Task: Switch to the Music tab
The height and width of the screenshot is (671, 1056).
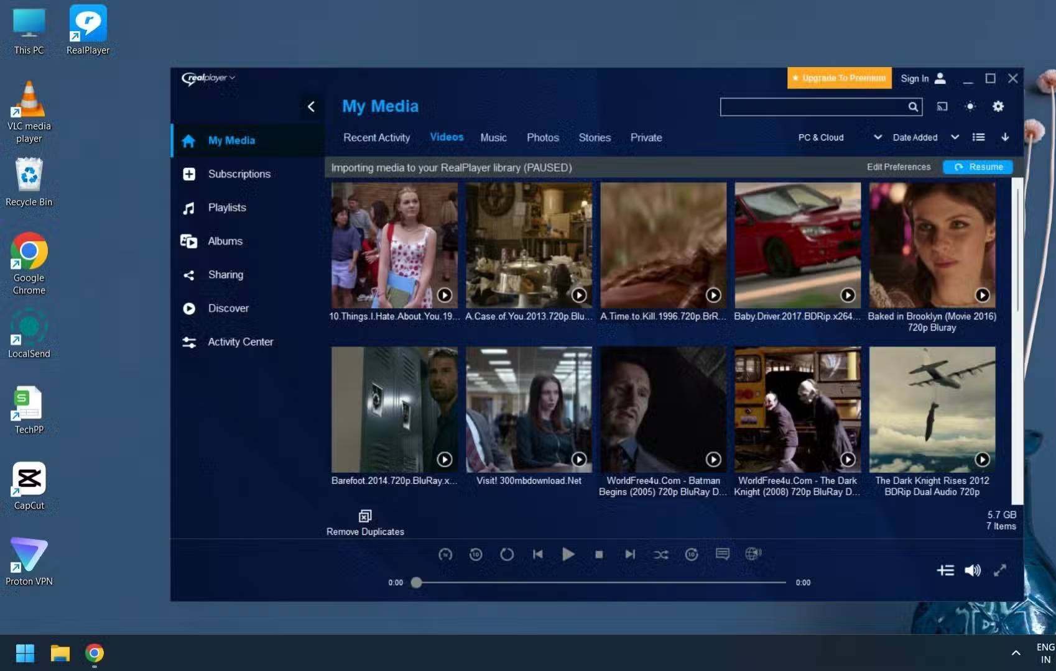Action: tap(493, 137)
